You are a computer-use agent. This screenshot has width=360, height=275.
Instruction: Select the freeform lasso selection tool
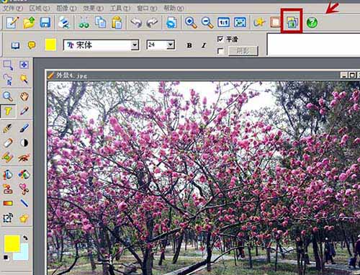8,79
